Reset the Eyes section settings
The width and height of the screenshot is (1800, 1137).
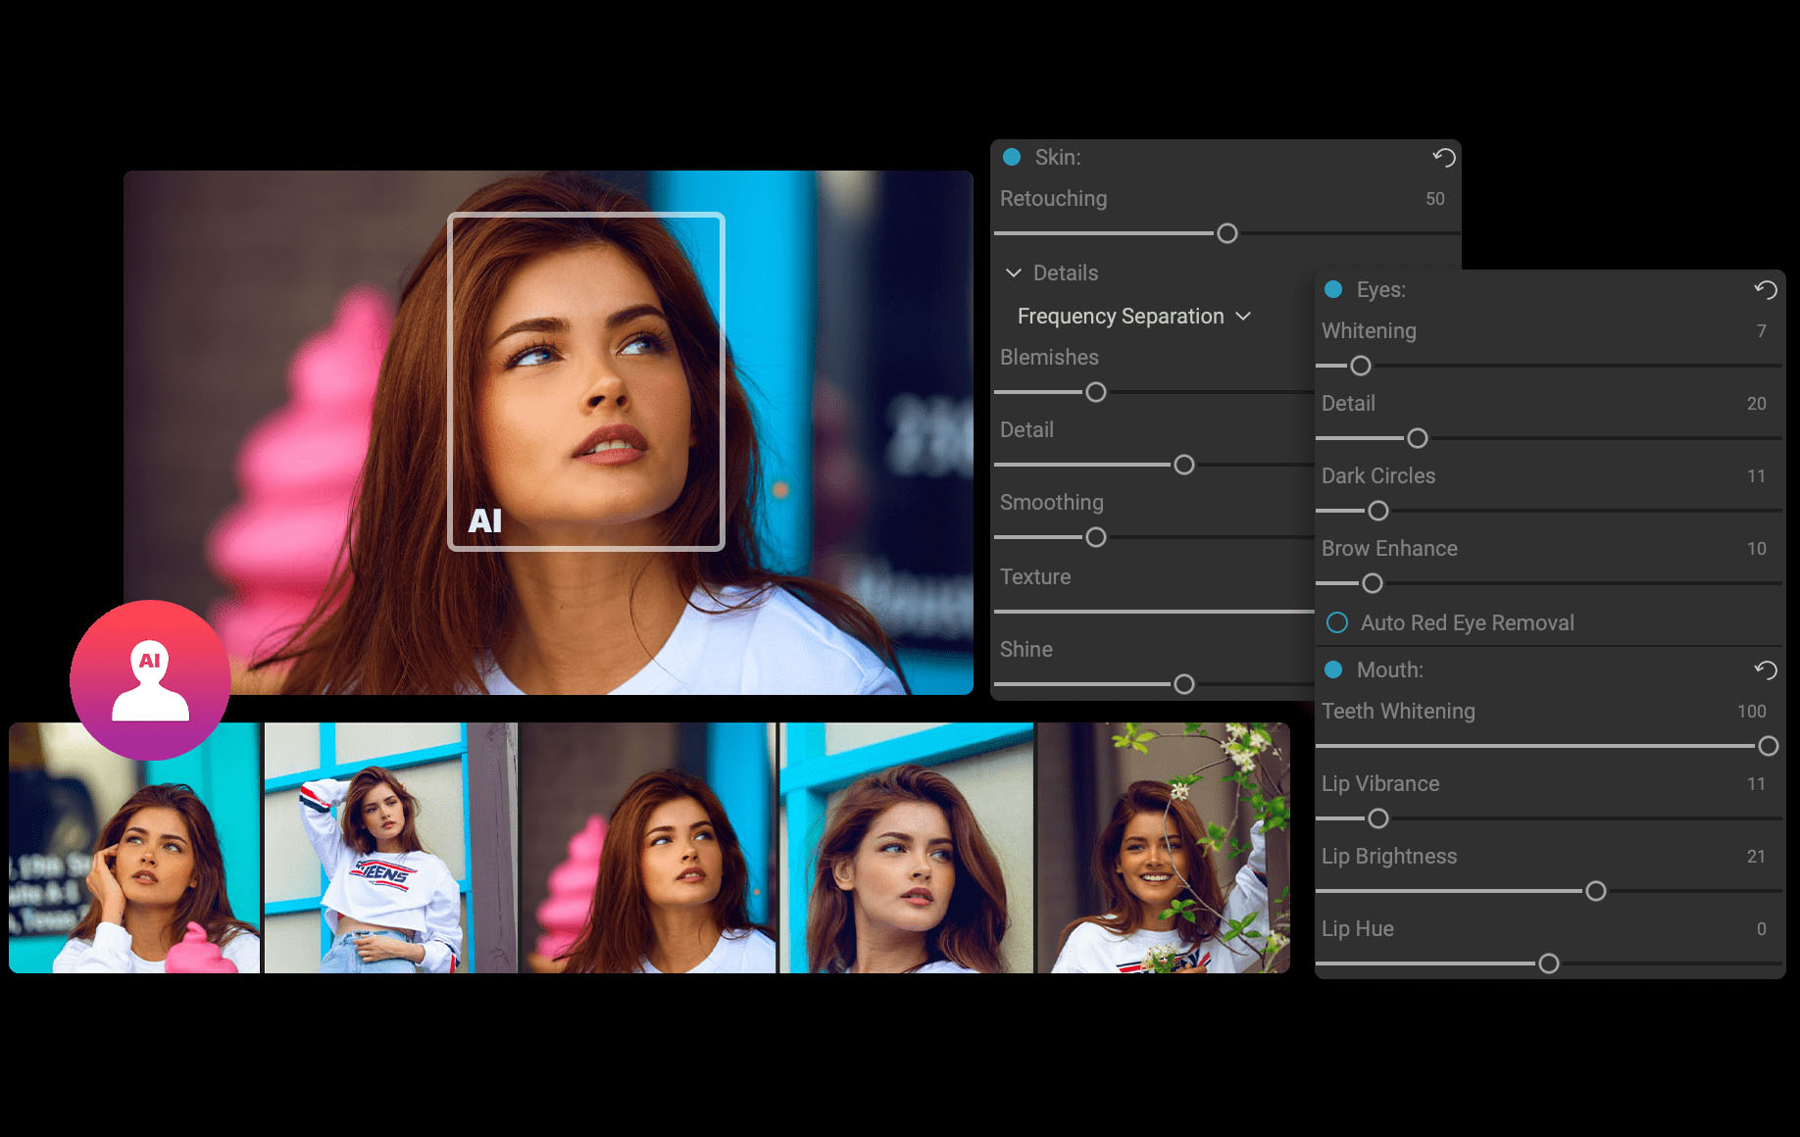pos(1765,289)
